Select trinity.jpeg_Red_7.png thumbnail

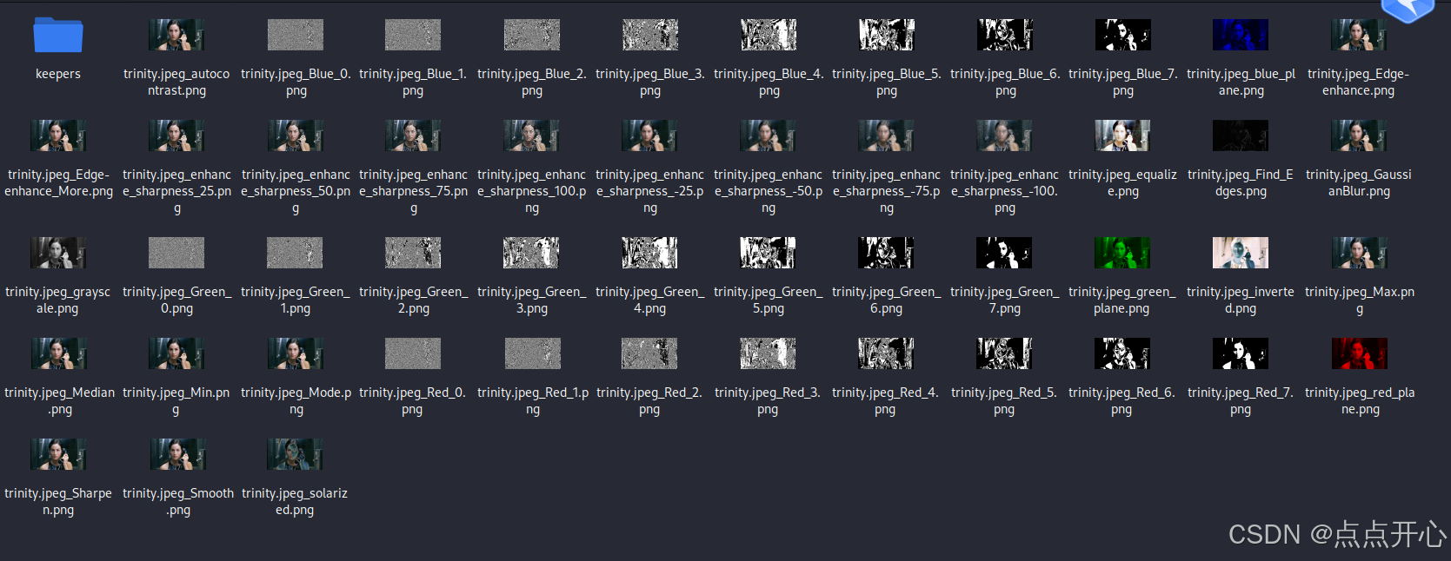point(1241,353)
